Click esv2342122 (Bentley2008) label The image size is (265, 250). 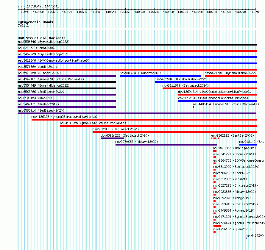click(233, 135)
